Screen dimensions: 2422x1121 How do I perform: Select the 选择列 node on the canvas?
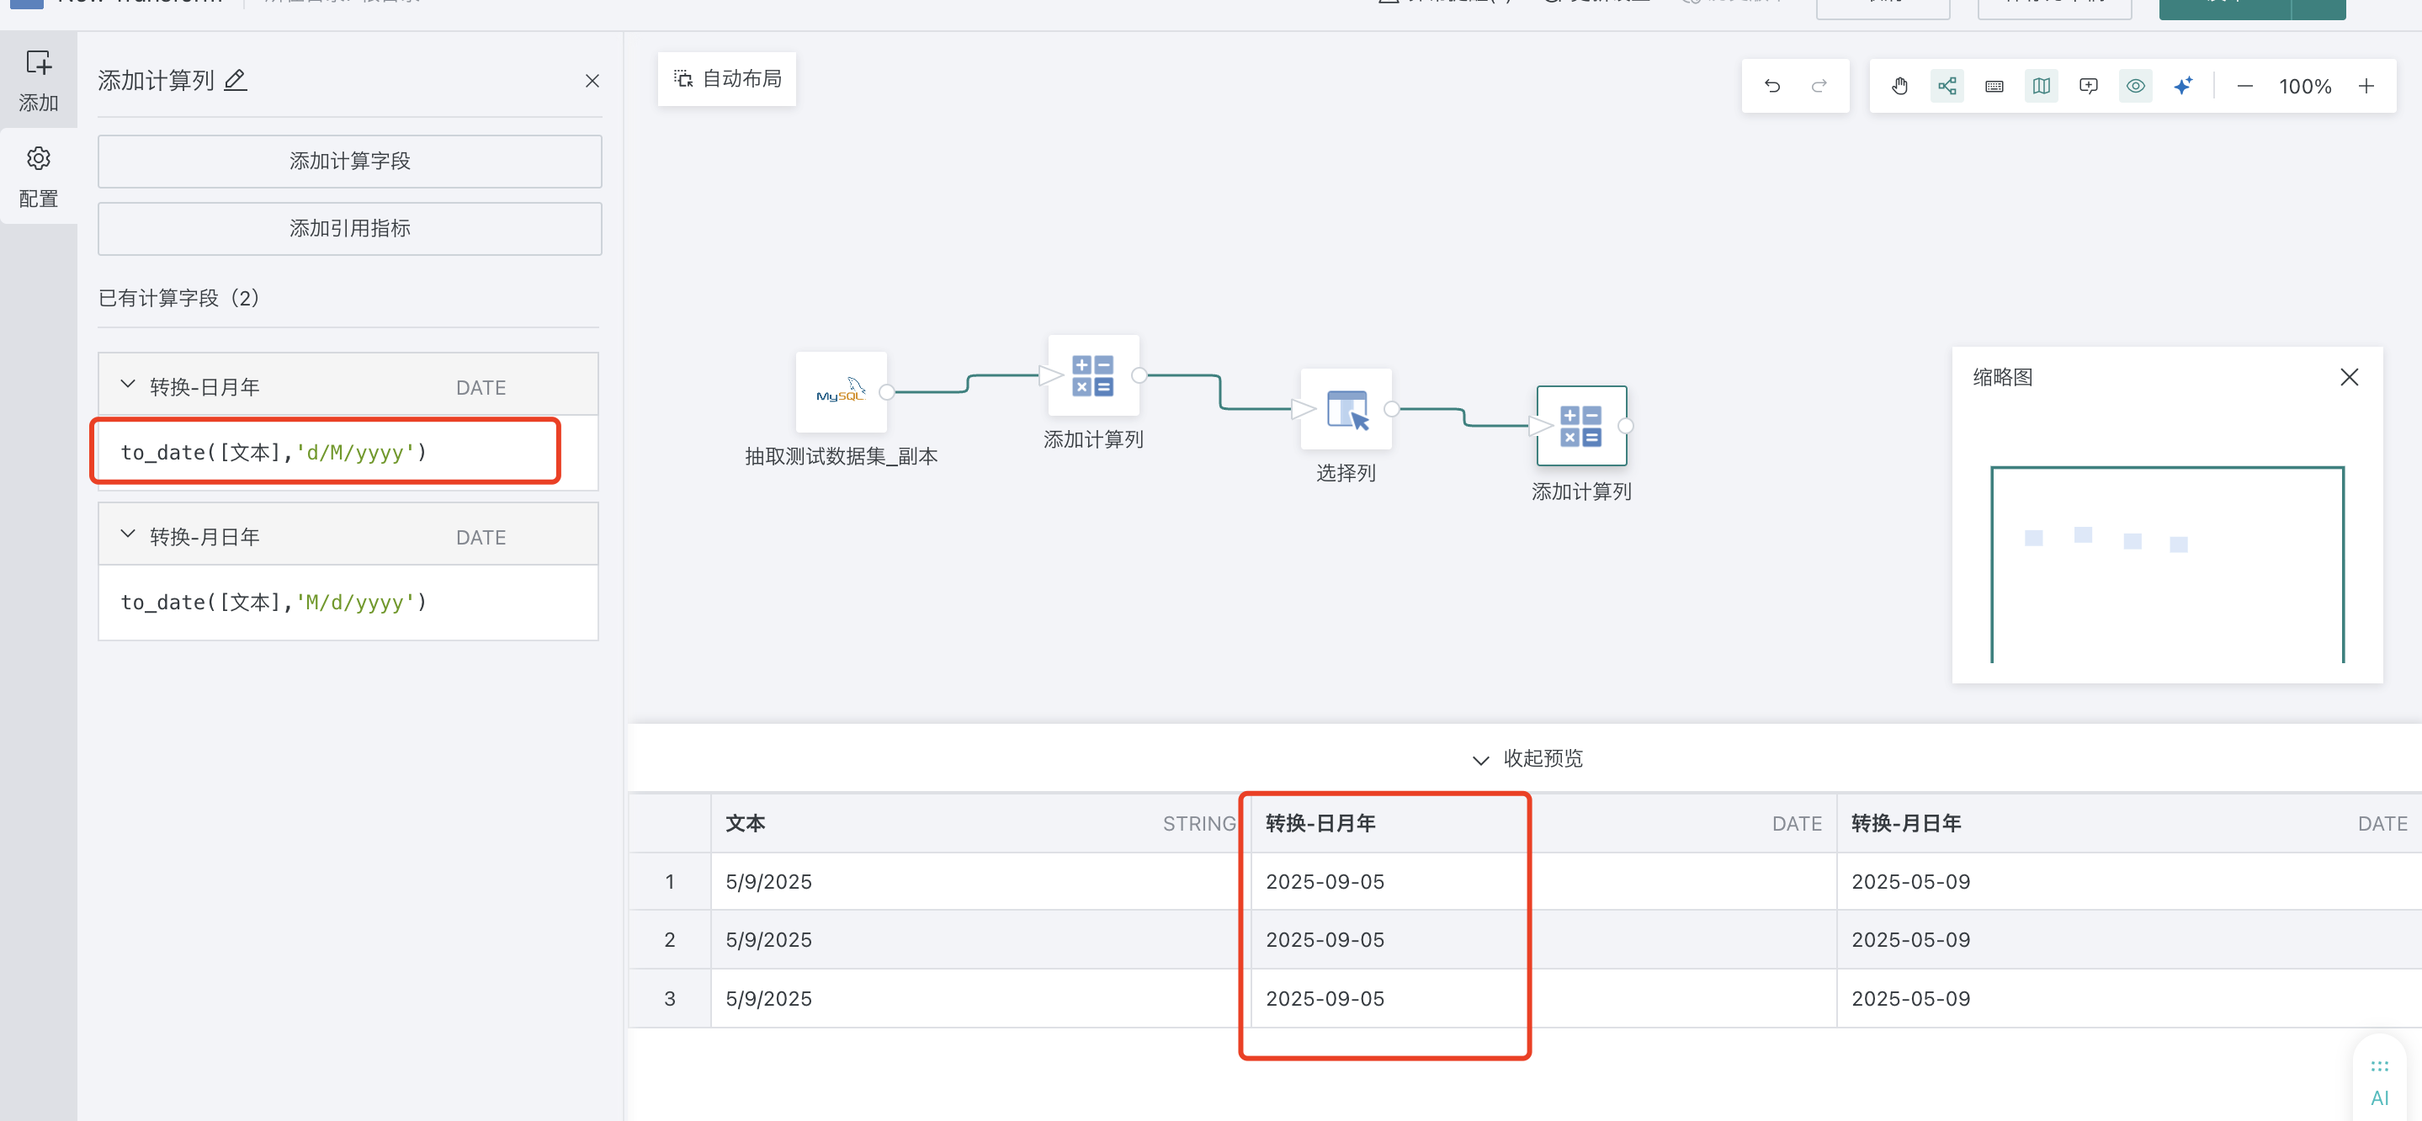click(1346, 409)
